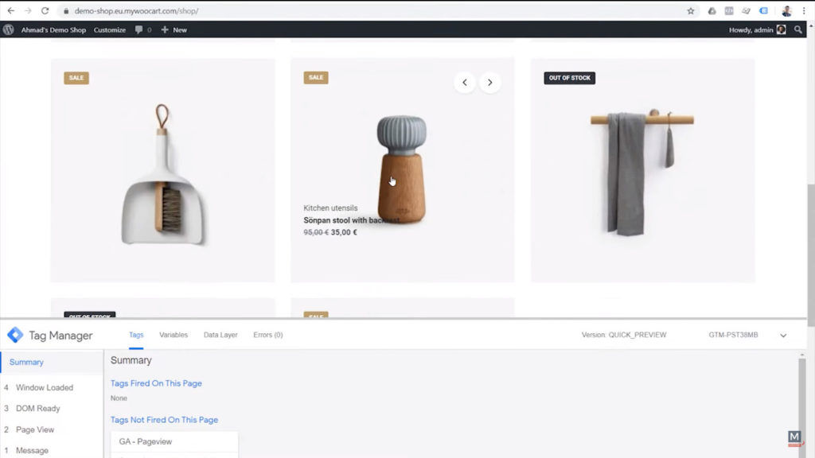Image resolution: width=815 pixels, height=458 pixels.
Task: Click the browser back arrow
Action: [x=13, y=11]
